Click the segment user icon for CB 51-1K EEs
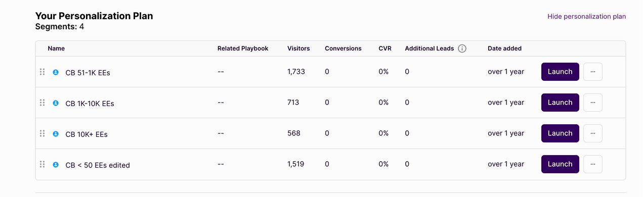Screen dimensions: 643x197 pyautogui.click(x=56, y=72)
